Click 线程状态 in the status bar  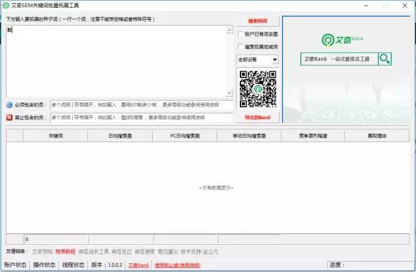(73, 265)
